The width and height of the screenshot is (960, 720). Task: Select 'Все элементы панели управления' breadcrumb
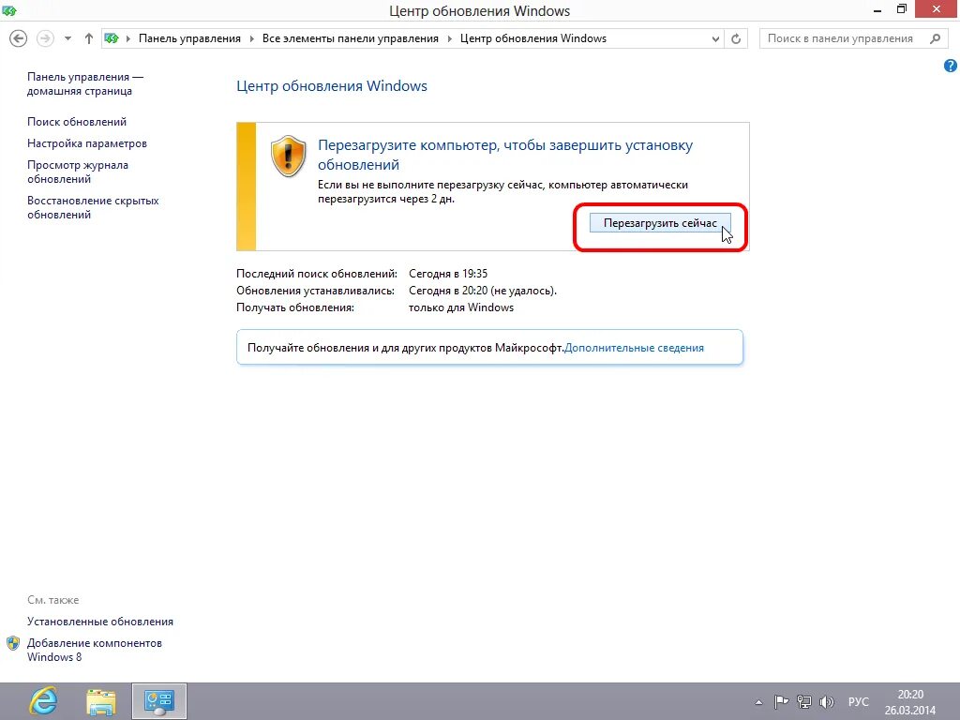click(x=351, y=38)
